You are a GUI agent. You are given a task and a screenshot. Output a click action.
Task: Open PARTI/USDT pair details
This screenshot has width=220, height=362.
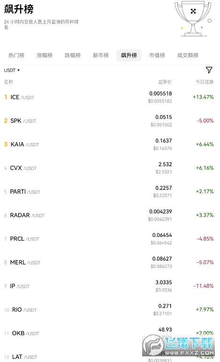110,192
